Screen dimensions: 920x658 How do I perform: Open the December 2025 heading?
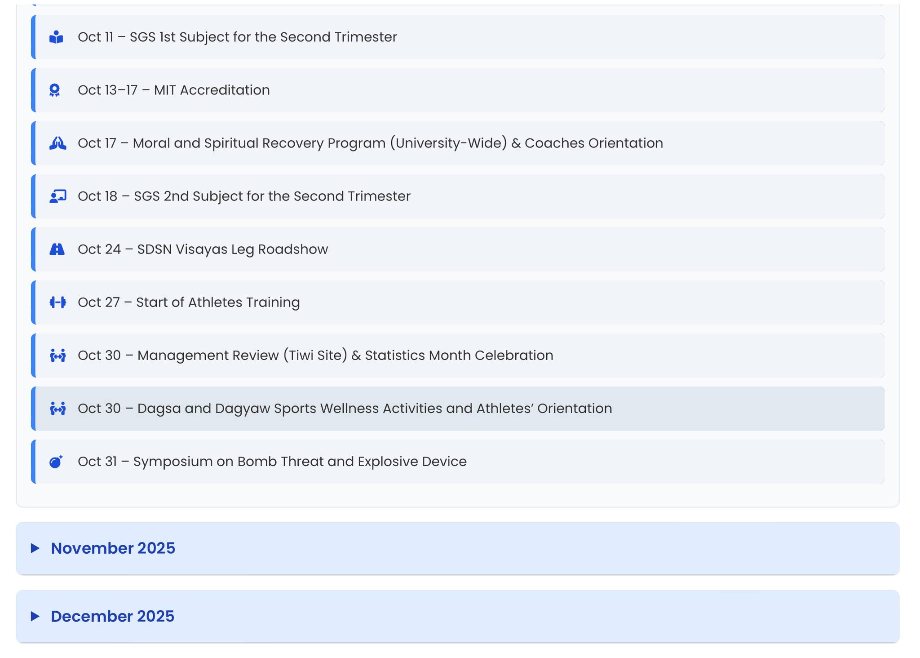112,616
